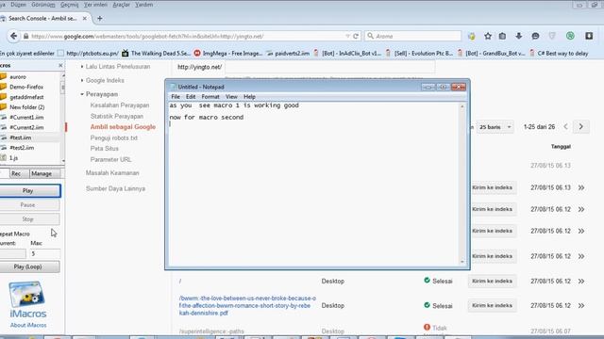Viewport: 604px width, 339px height.
Task: Open the bookmarks list clipboard icon
Action: [x=502, y=36]
